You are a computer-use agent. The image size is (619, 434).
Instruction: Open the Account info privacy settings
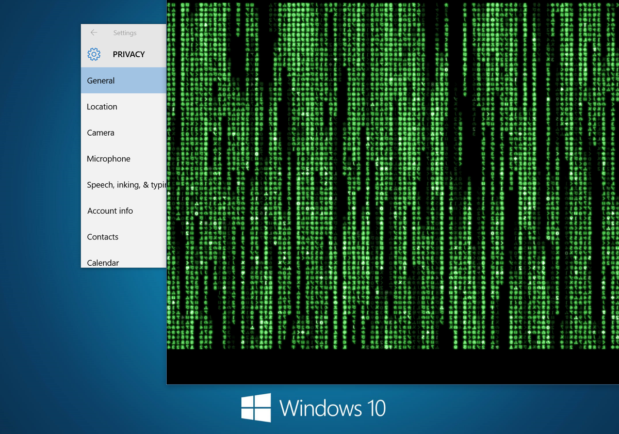tap(124, 211)
